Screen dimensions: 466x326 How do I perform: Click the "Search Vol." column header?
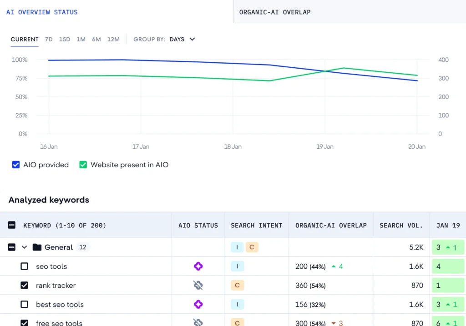[401, 225]
